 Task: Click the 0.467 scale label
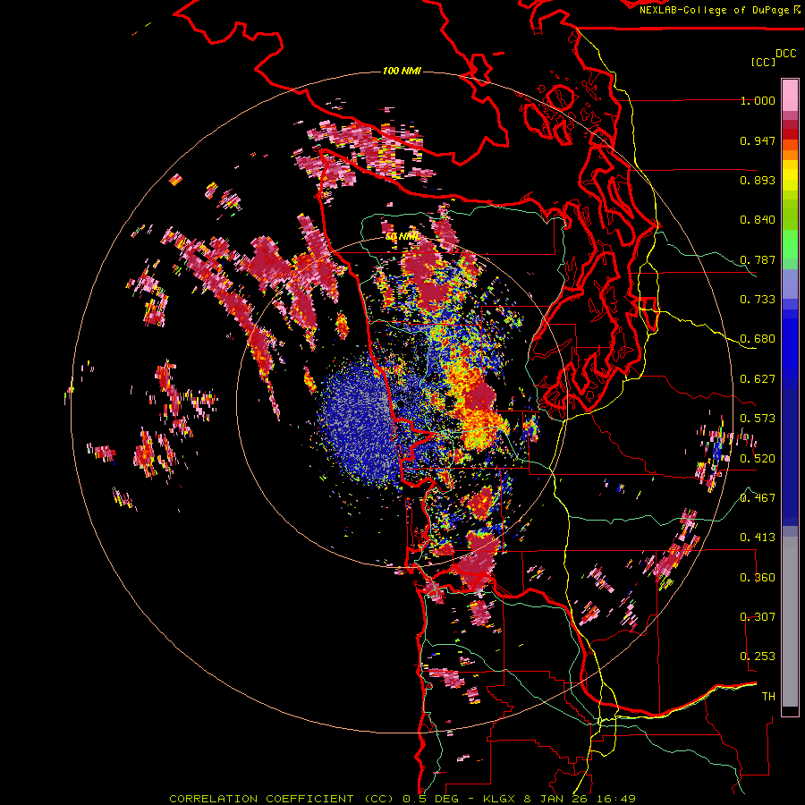click(x=758, y=497)
